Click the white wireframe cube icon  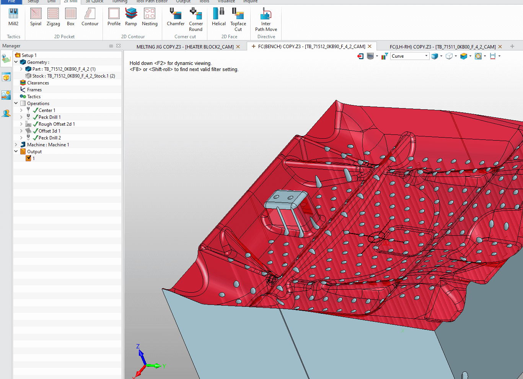(449, 56)
